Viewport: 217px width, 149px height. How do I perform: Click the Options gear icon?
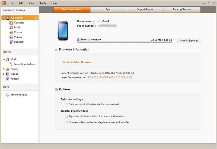coord(56,90)
